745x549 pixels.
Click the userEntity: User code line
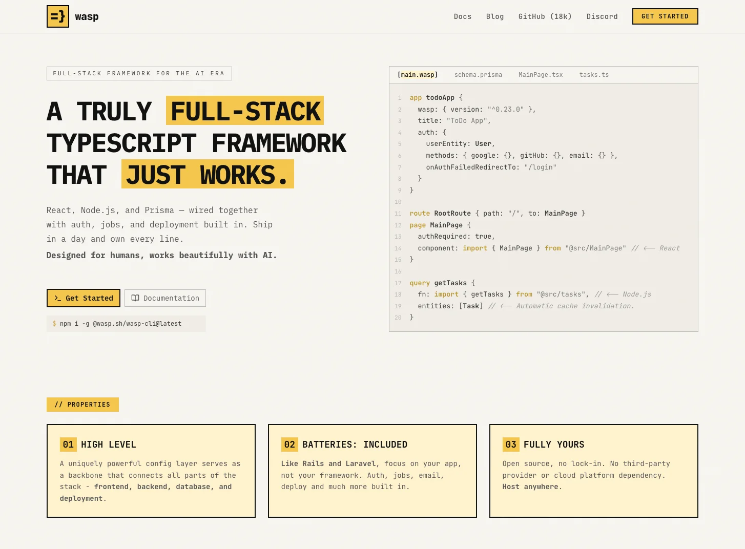pyautogui.click(x=461, y=144)
